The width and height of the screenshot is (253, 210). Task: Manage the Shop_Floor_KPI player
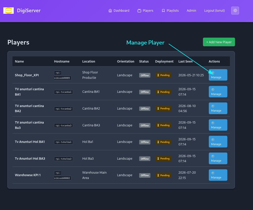(x=218, y=75)
